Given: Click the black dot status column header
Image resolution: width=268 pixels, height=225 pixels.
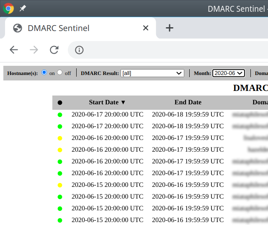Looking at the screenshot, I should 60,103.
